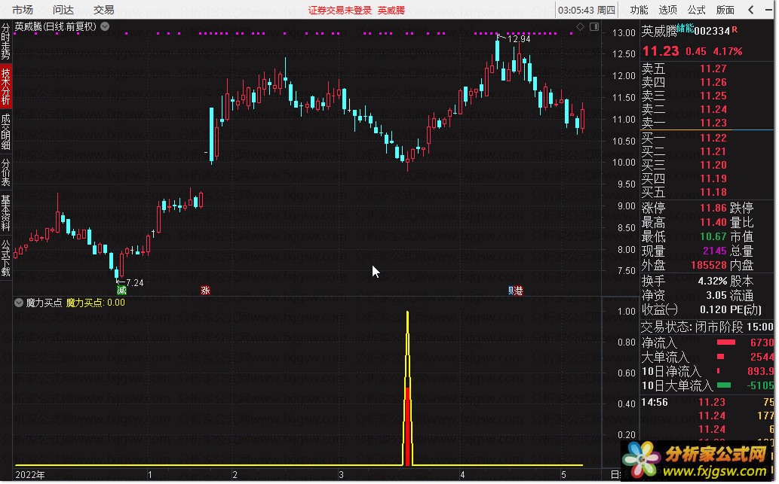Image resolution: width=779 pixels, height=484 pixels.
Task: Open the 选项 menu
Action: click(667, 10)
